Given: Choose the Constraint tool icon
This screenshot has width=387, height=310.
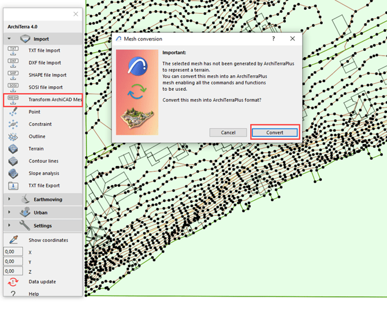Looking at the screenshot, I should tap(13, 124).
